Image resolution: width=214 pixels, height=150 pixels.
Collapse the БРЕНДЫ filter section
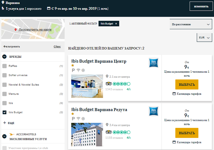pyautogui.click(x=4, y=57)
